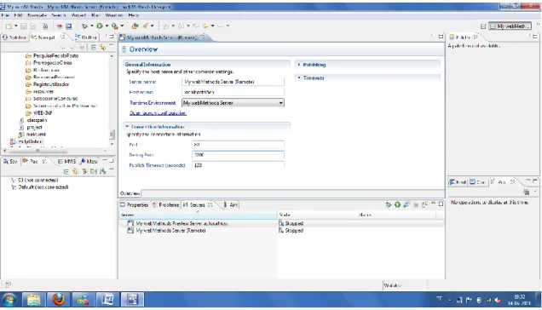This screenshot has height=310, width=542.
Task: Click the Word document taskbar icon
Action: [107, 299]
